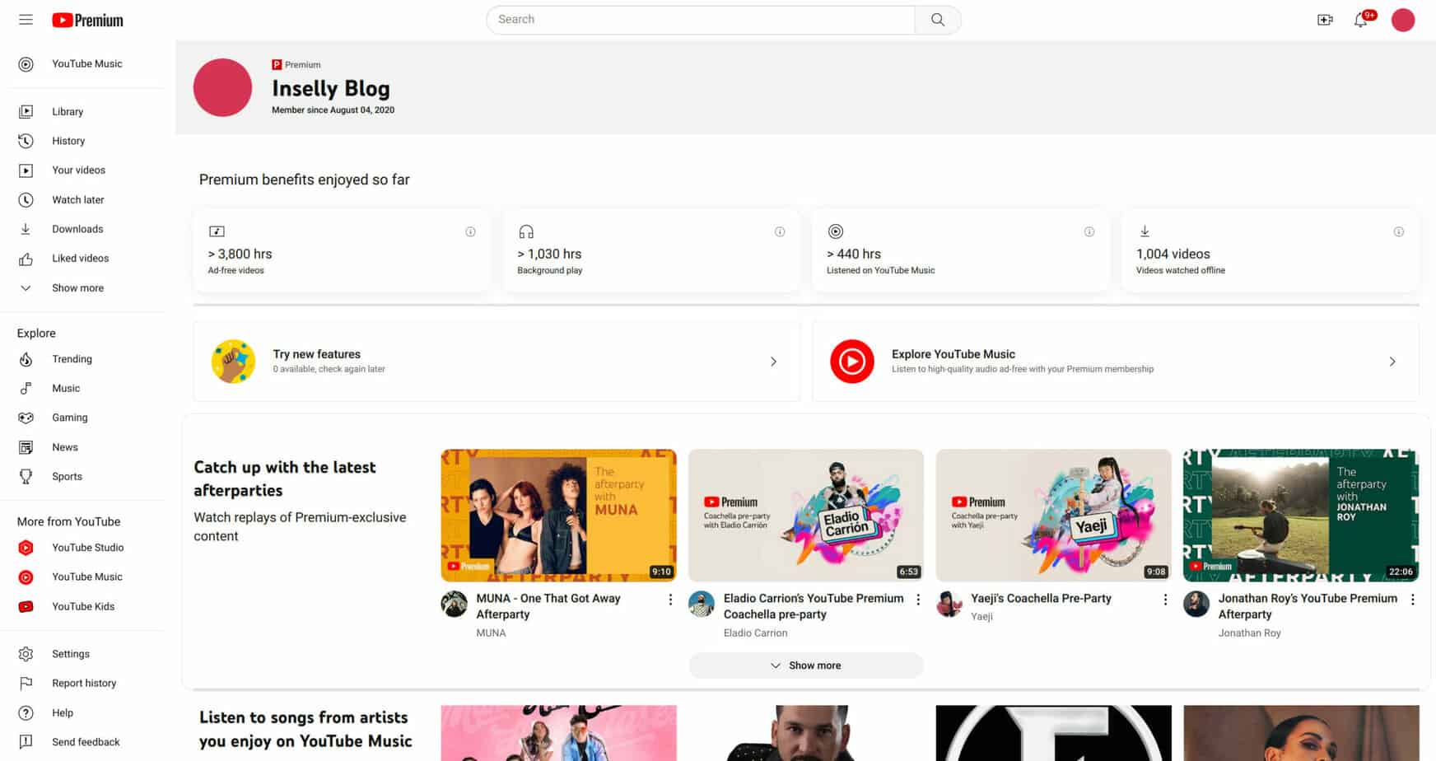Click the search magnifier button
The width and height of the screenshot is (1436, 761).
938,20
